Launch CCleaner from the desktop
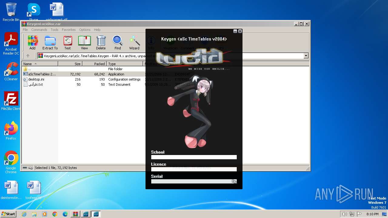This screenshot has width=388, height=218. [11, 71]
